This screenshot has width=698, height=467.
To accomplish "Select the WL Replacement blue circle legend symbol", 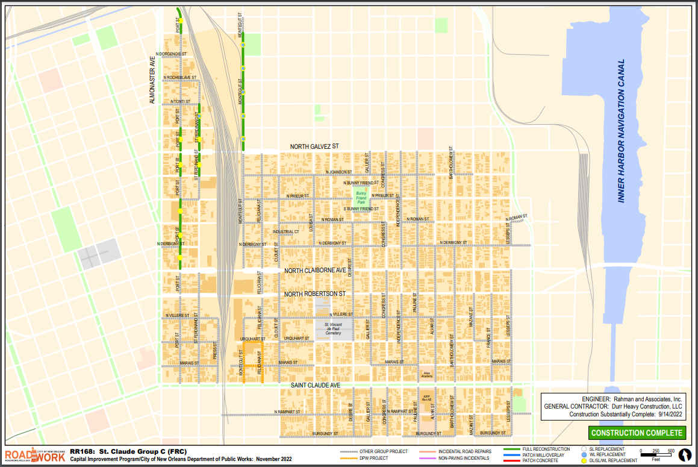I will (584, 455).
